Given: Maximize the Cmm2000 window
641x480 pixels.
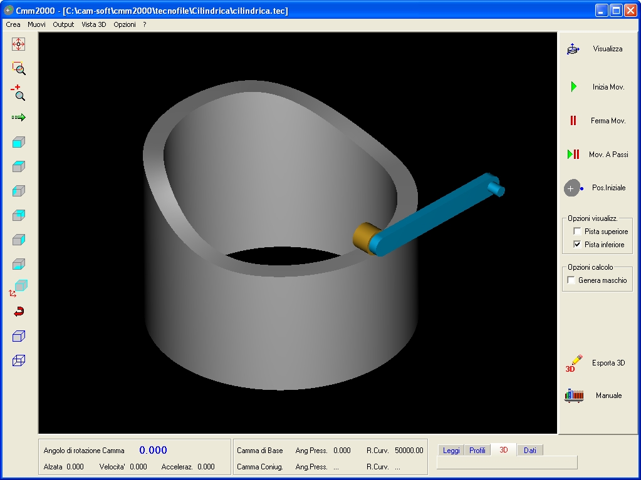Looking at the screenshot, I should [x=616, y=10].
